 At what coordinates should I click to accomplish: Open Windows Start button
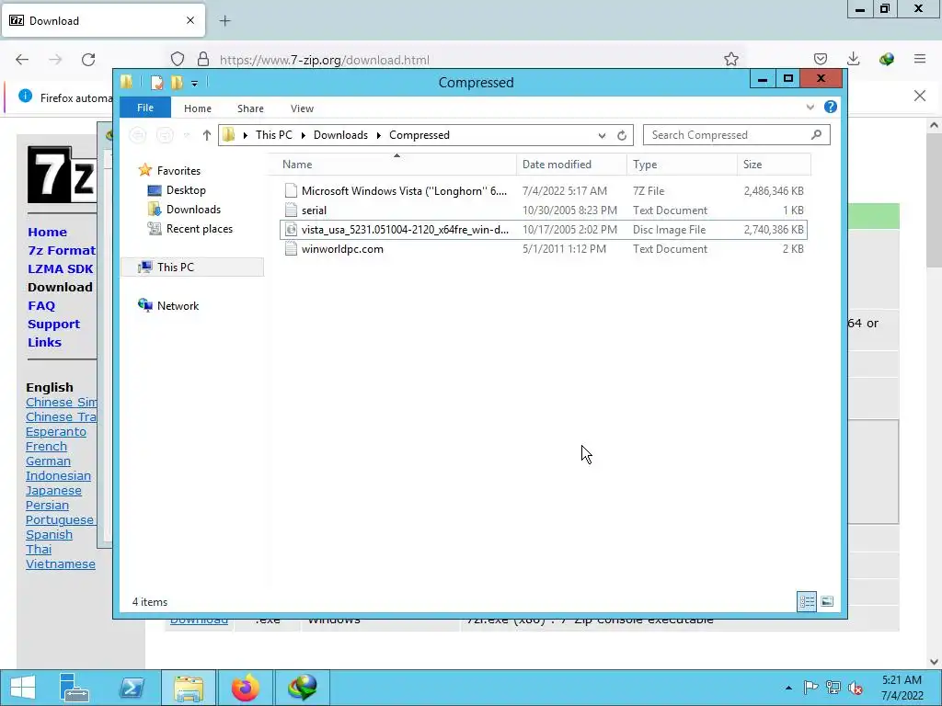23,688
